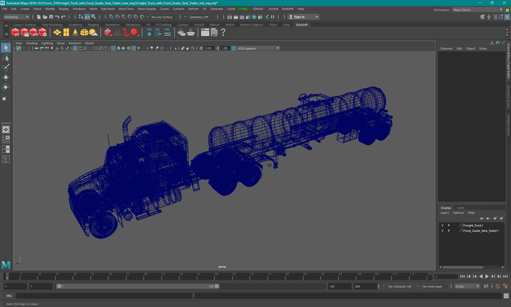The width and height of the screenshot is (511, 307).
Task: Open Redshift RenderView icon on shelf
Action: tap(15, 33)
